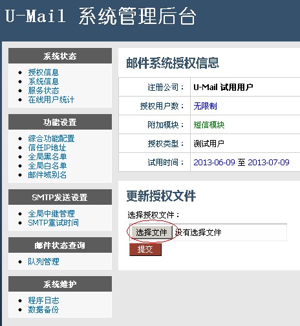Click the 没有选择文件 file input area
Image resolution: width=300 pixels, height=326 pixels.
[230, 233]
